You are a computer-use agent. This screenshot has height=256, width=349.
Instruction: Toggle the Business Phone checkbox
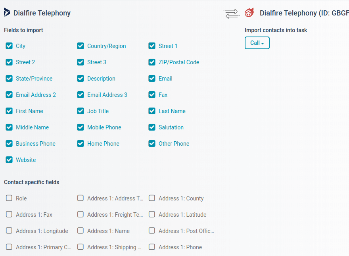9,144
